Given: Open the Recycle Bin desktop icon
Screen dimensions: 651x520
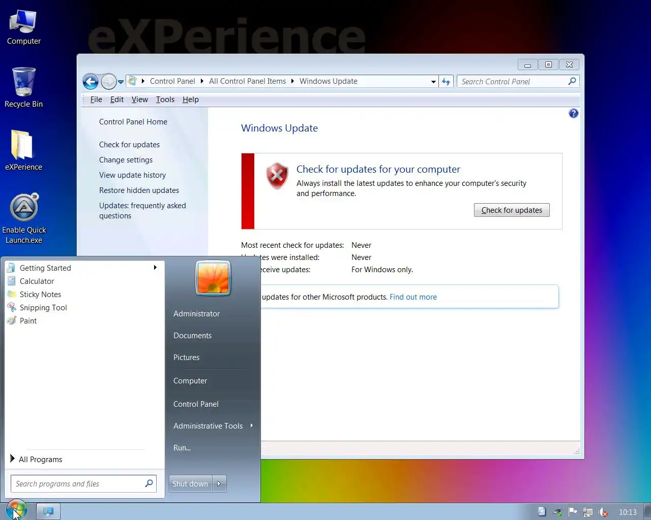Looking at the screenshot, I should pos(23,87).
